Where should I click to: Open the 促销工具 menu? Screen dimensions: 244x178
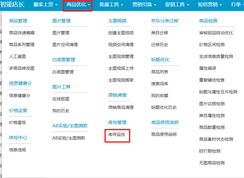click(177, 5)
